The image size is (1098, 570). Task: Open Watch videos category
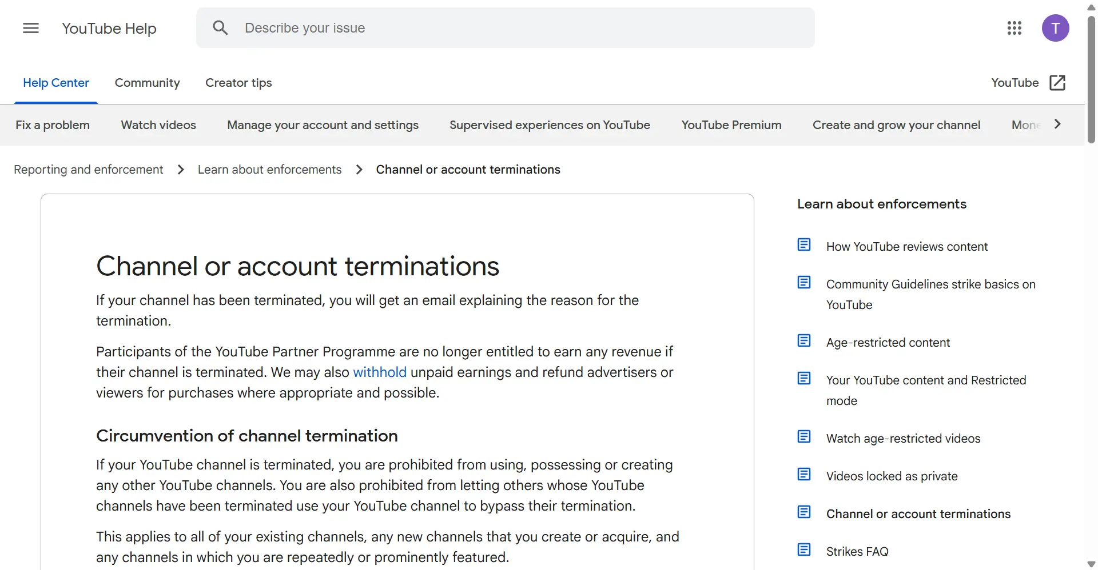click(x=158, y=125)
